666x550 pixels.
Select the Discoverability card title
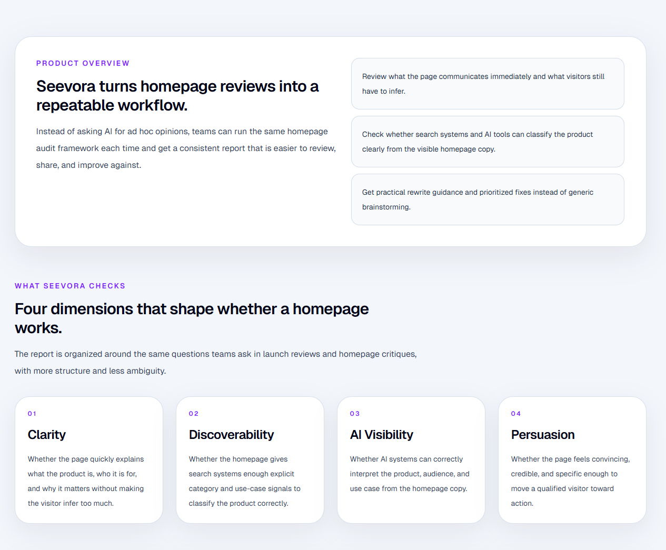(232, 435)
